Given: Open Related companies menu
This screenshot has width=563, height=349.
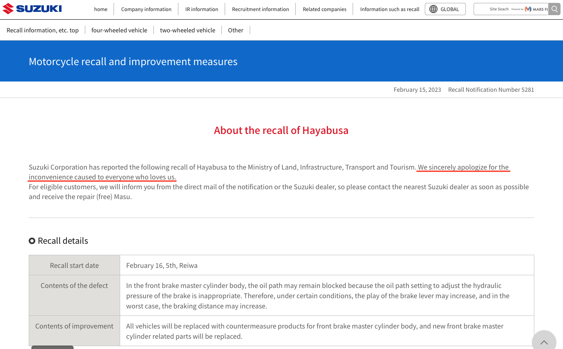Looking at the screenshot, I should (x=325, y=9).
